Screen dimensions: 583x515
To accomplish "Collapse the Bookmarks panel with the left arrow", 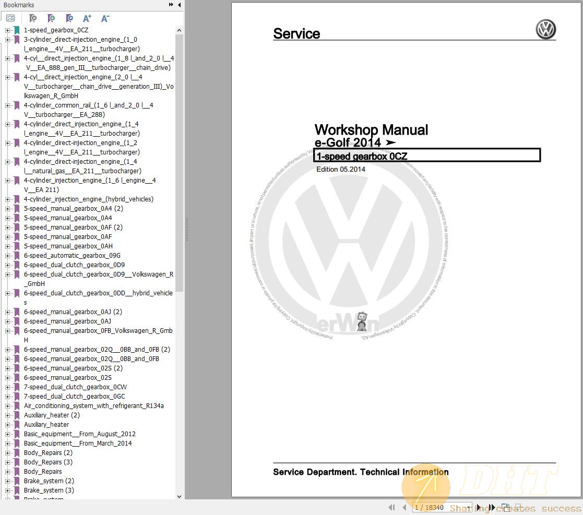I will pyautogui.click(x=179, y=5).
